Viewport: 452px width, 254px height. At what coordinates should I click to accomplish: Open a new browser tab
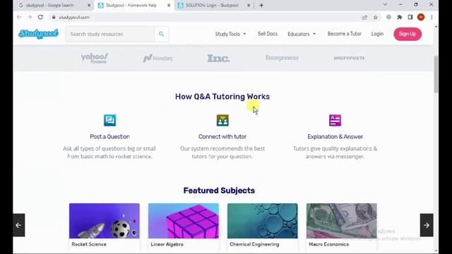coord(261,5)
